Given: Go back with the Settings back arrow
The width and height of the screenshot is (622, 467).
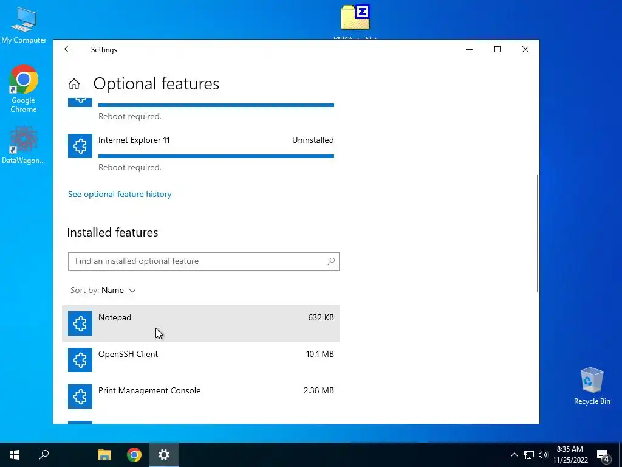Looking at the screenshot, I should pyautogui.click(x=68, y=49).
